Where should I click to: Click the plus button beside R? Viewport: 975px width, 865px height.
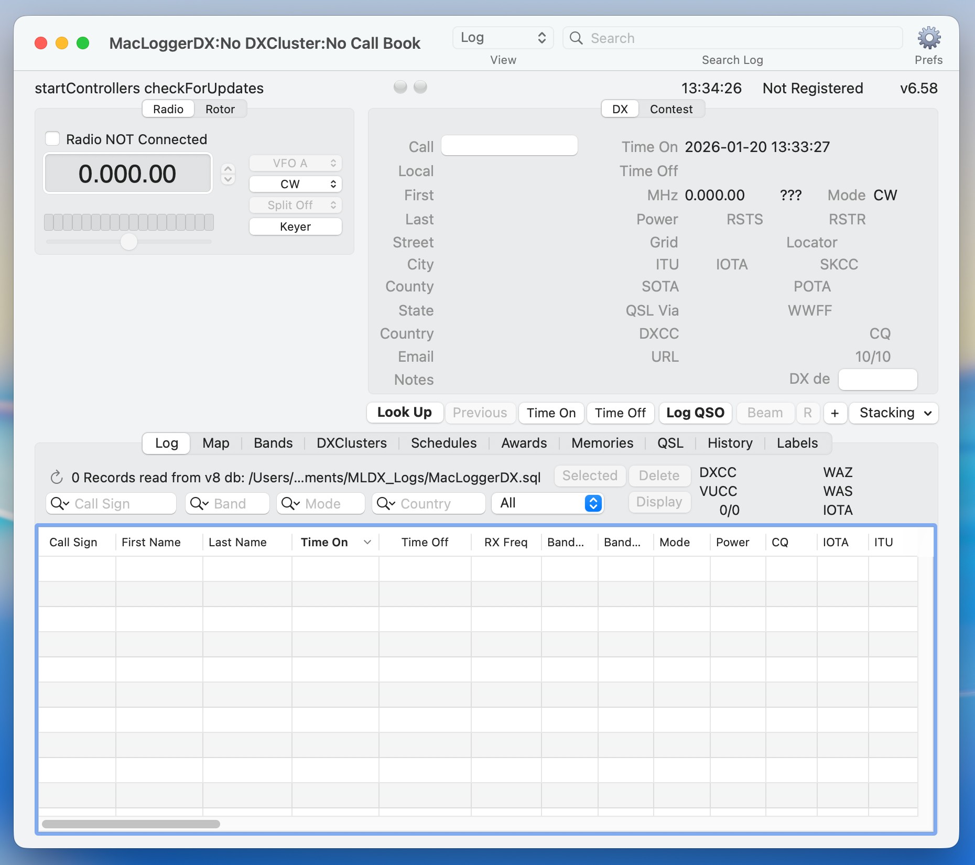tap(835, 413)
